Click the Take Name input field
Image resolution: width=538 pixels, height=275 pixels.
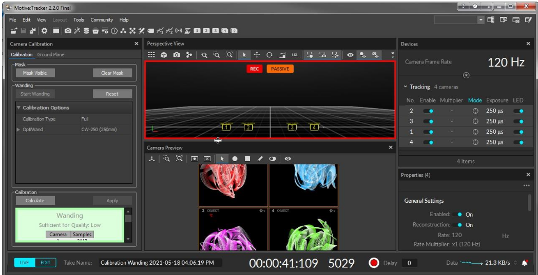click(x=161, y=263)
